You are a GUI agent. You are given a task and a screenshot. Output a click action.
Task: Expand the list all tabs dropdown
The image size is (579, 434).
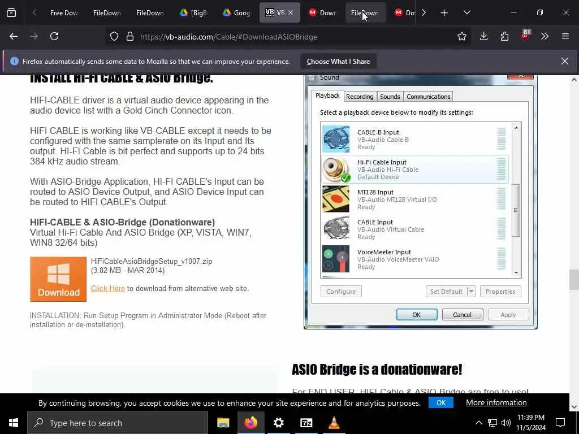(x=466, y=12)
